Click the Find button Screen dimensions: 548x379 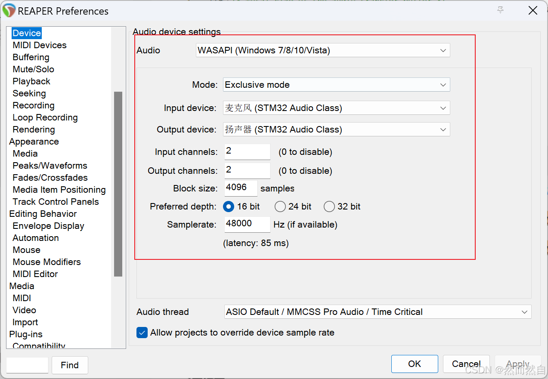(x=70, y=365)
